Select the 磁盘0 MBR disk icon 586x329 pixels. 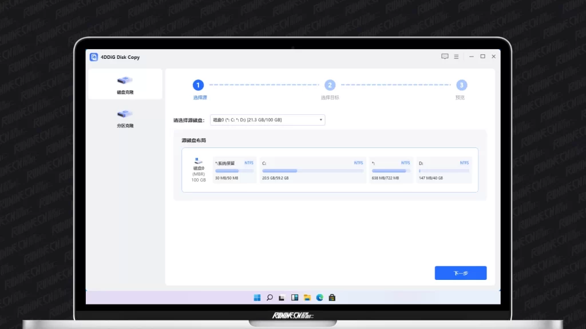click(198, 162)
